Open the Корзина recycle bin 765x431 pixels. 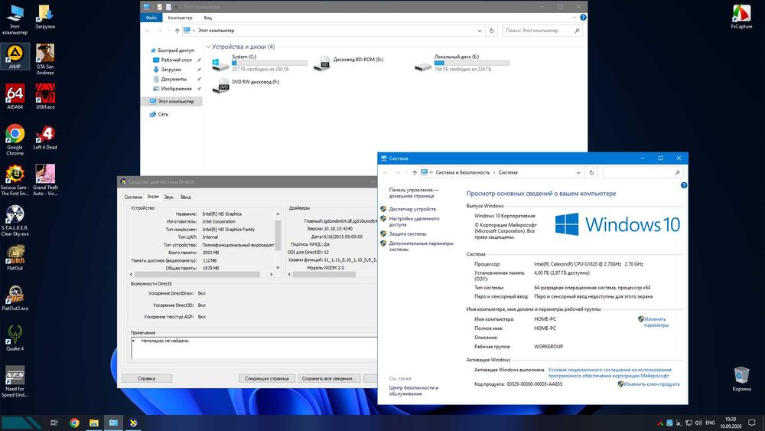[x=741, y=379]
